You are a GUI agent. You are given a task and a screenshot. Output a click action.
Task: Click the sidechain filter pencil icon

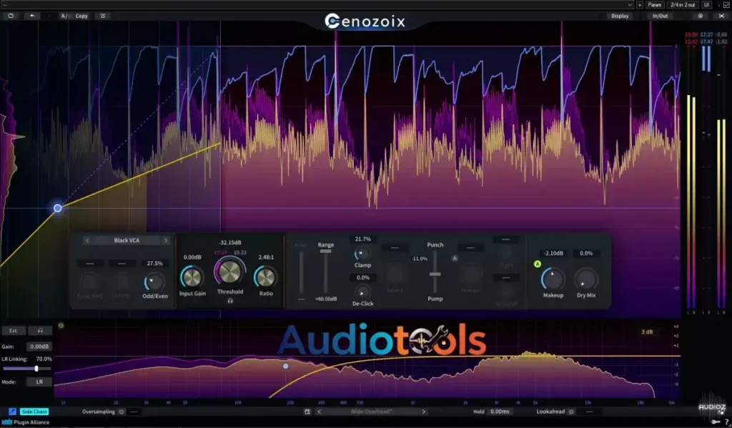click(x=12, y=411)
